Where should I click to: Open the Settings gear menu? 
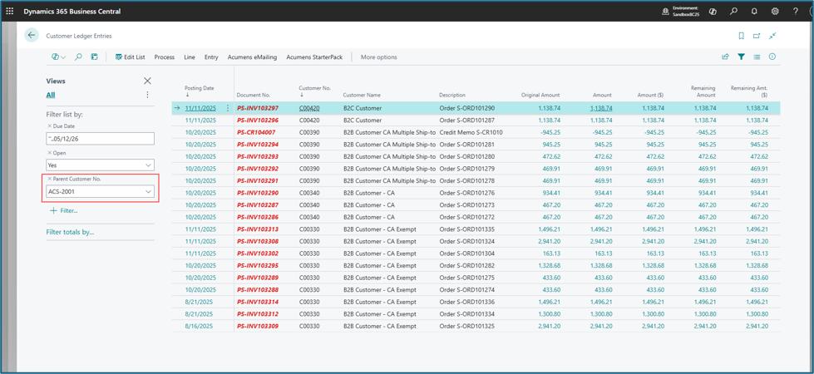tap(775, 12)
